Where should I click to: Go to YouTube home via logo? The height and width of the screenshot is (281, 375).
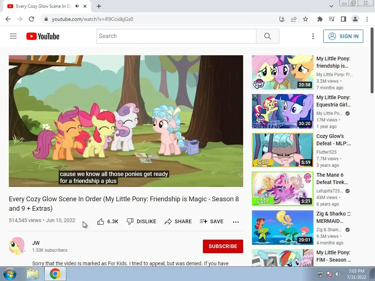tap(43, 36)
